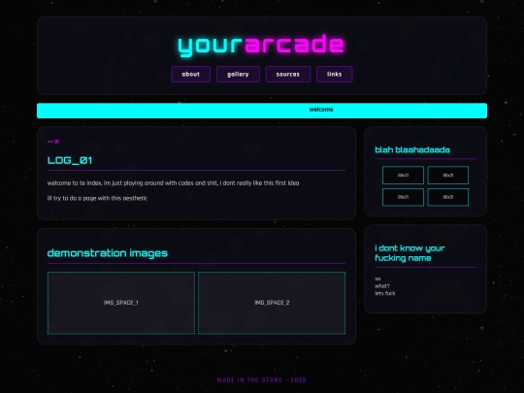Select the LOG_01 heading
Screen dimensions: 524x393
(x=70, y=160)
